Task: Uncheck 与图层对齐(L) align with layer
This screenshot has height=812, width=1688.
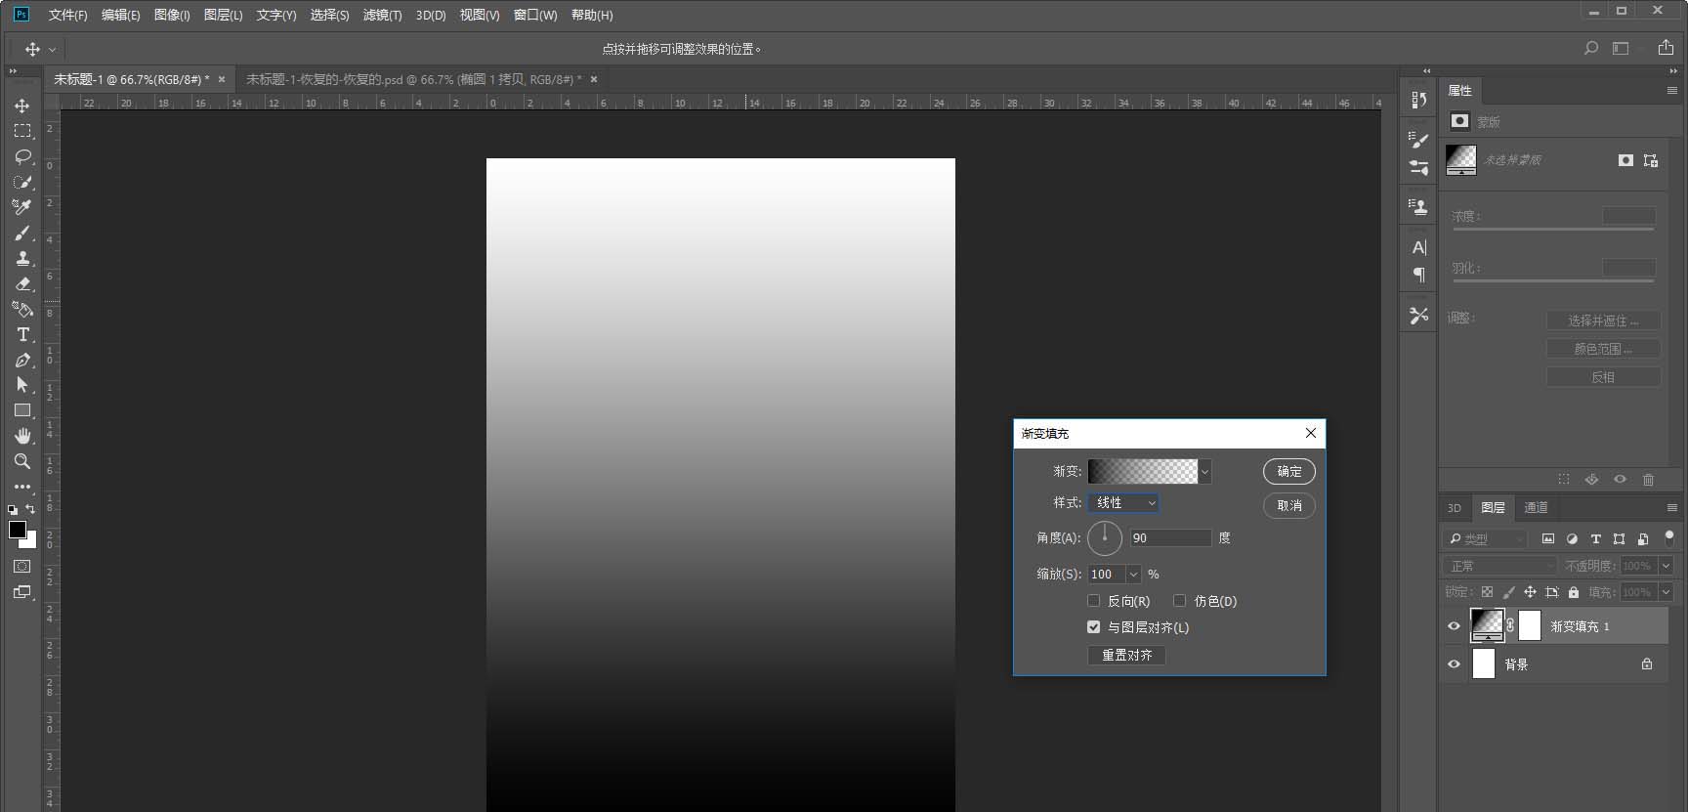Action: point(1094,627)
